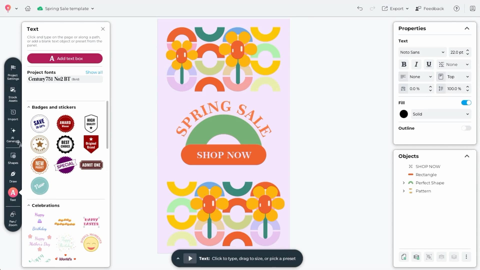
Task: Activate the Pan/Zoom tool
Action: pos(13,218)
